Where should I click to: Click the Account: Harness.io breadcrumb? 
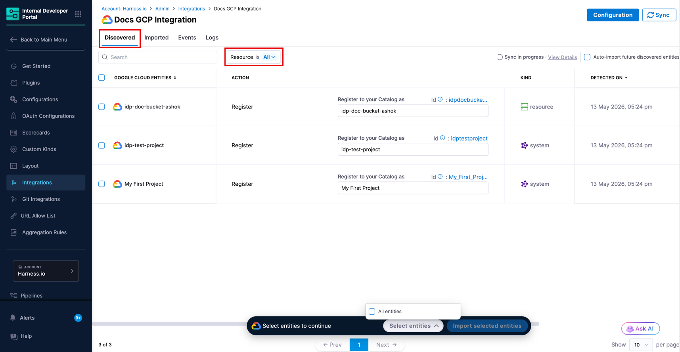pos(124,9)
